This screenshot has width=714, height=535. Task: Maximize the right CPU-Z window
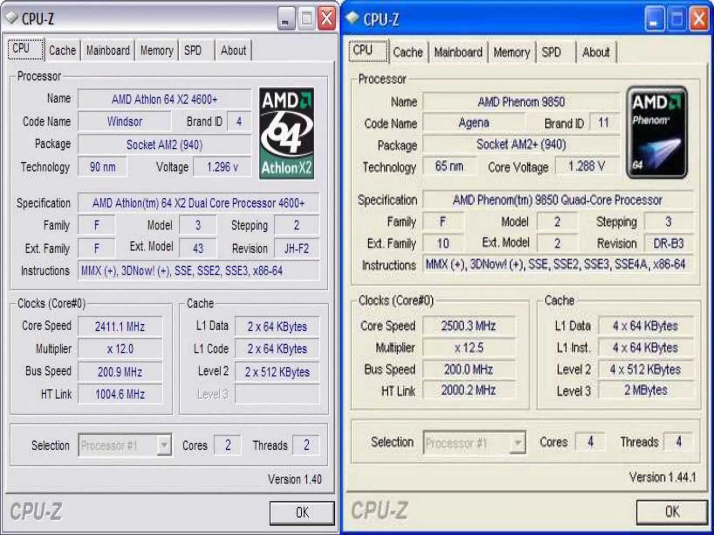click(677, 20)
